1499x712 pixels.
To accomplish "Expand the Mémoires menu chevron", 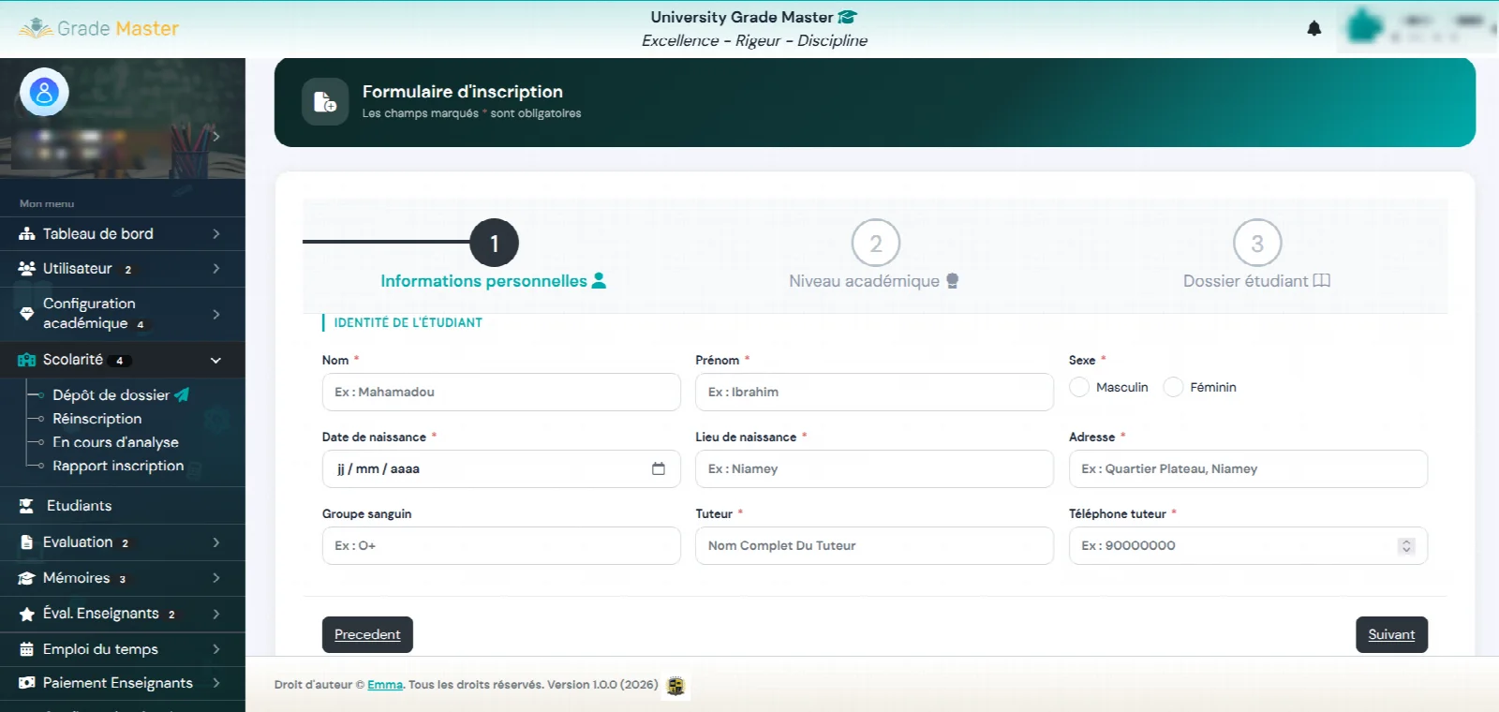I will (x=216, y=578).
